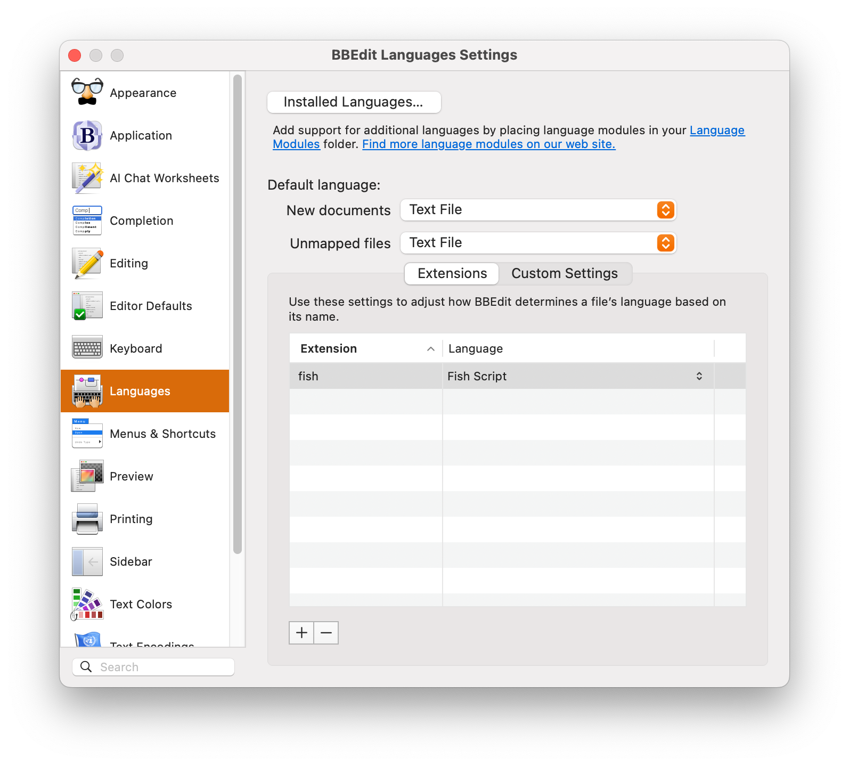
Task: Add a new extension mapping
Action: (x=301, y=633)
